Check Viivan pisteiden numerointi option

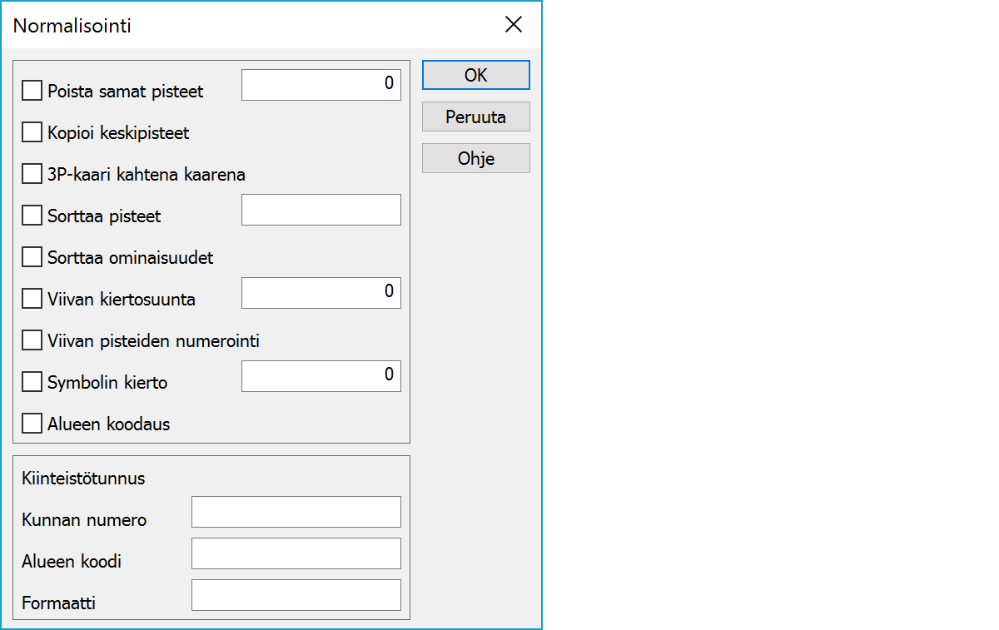32,340
